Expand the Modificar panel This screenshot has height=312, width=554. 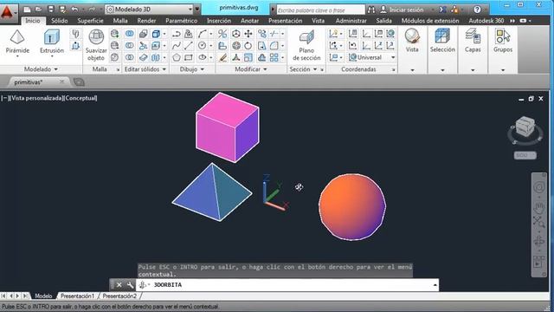click(251, 69)
